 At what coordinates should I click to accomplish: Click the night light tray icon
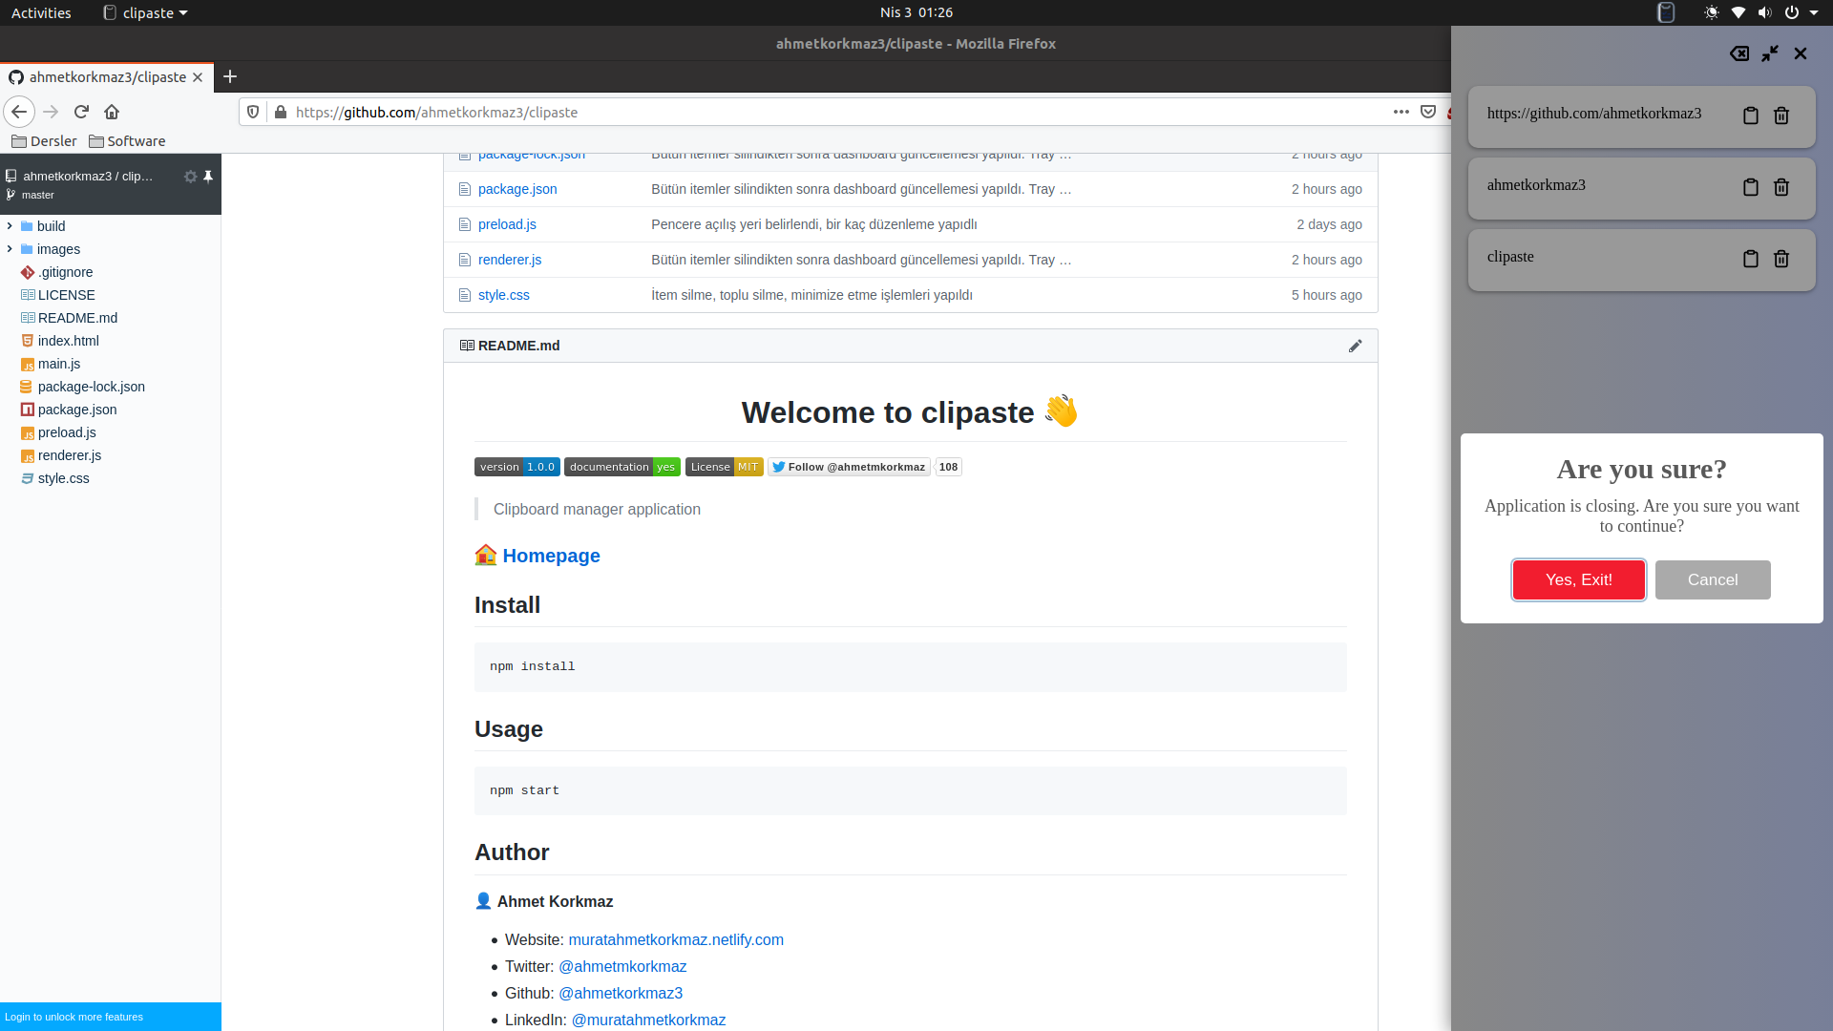click(x=1712, y=12)
